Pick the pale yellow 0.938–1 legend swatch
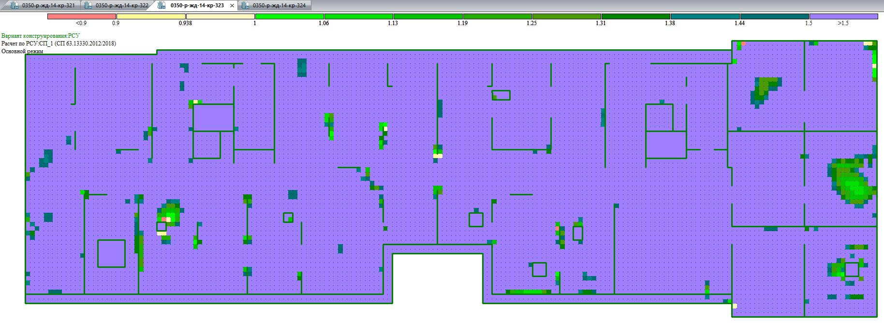 coord(221,16)
